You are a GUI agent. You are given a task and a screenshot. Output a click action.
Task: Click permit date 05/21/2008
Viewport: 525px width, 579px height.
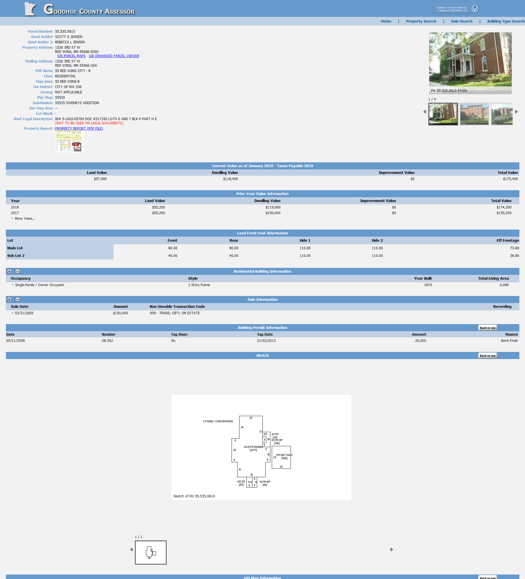click(x=15, y=341)
